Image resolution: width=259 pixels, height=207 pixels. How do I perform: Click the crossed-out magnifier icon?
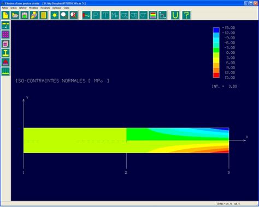tap(74, 15)
